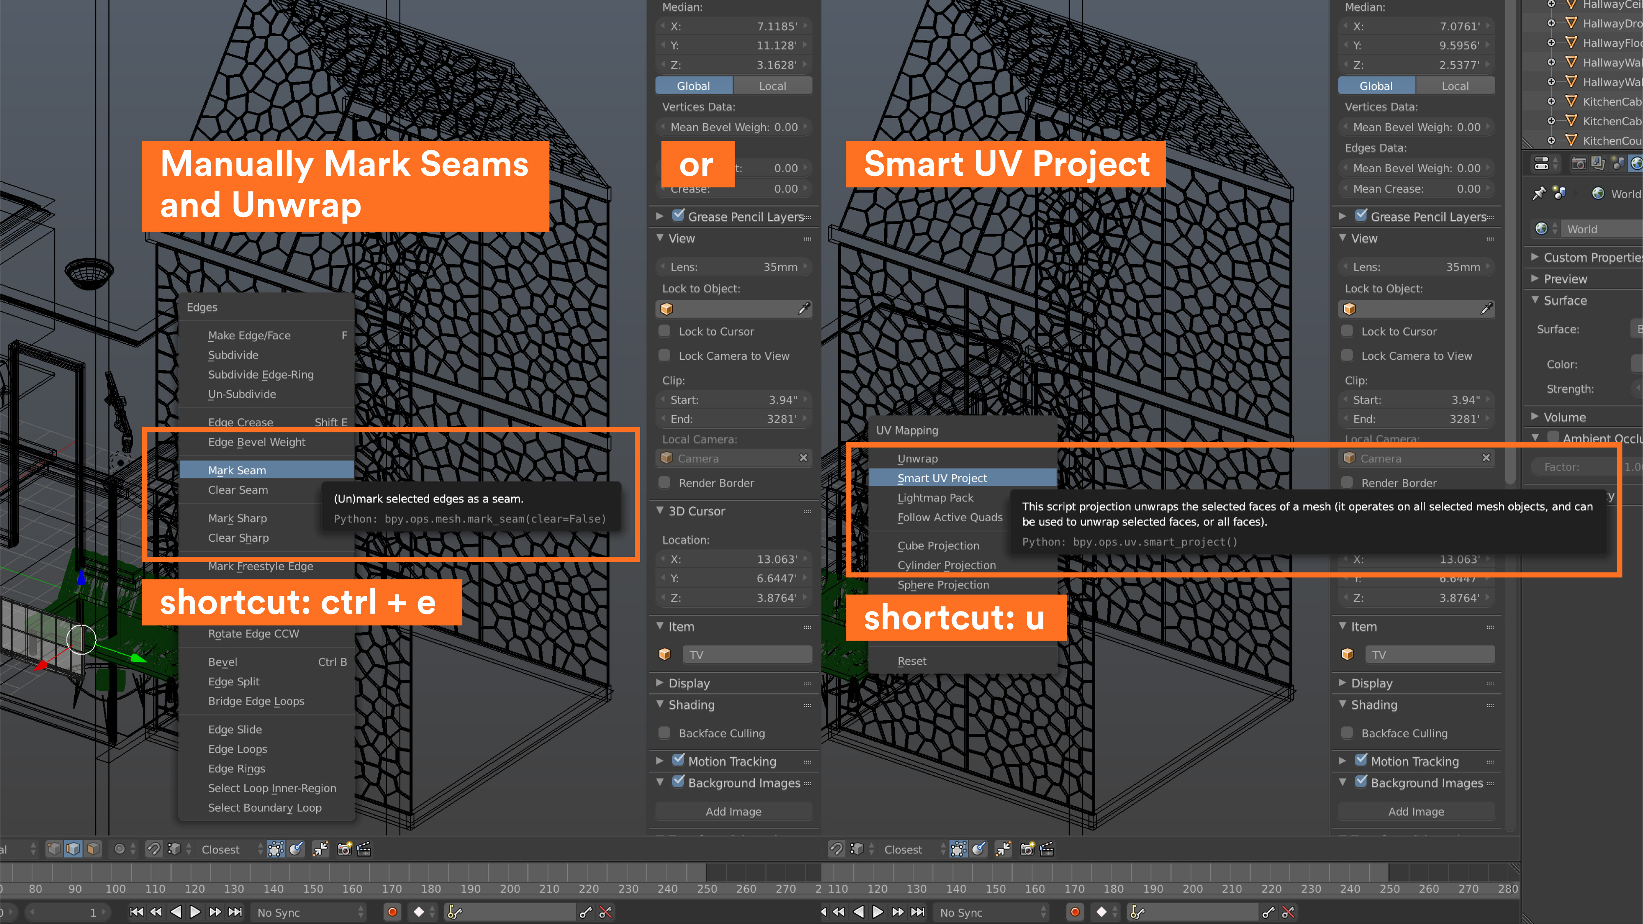Uncheck the Motion Tracking checkbox
Screen dimensions: 1643x924
point(678,760)
